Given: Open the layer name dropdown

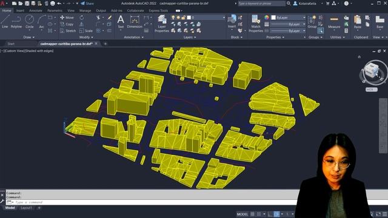Looking at the screenshot, I should (x=224, y=18).
